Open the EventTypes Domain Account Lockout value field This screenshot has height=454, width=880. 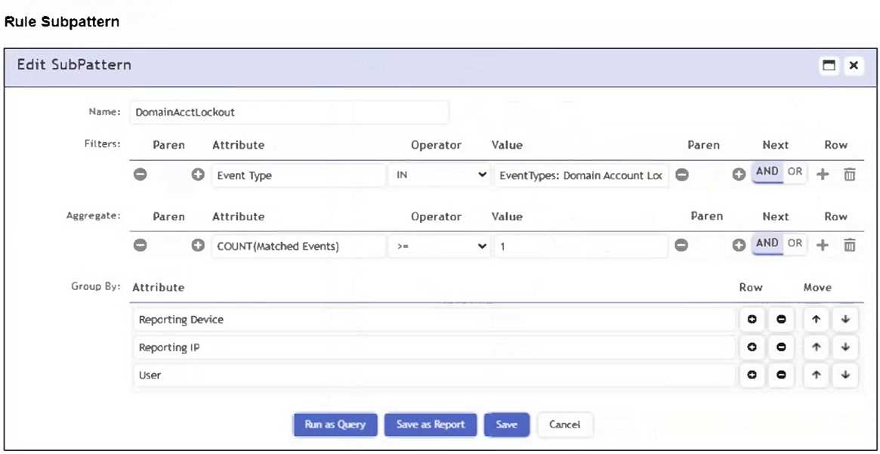(582, 174)
